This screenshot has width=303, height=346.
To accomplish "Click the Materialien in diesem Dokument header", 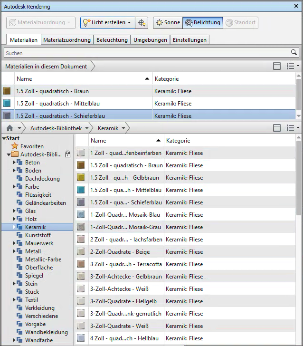I will (46, 66).
